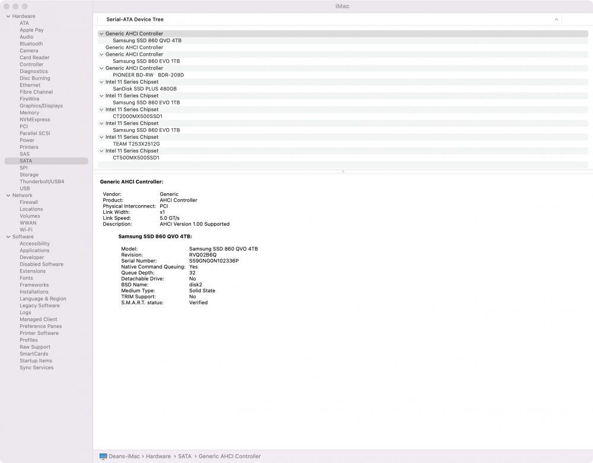Screen dimensions: 593x463
Task: Open Graphics/Displays information
Action: coord(42,106)
